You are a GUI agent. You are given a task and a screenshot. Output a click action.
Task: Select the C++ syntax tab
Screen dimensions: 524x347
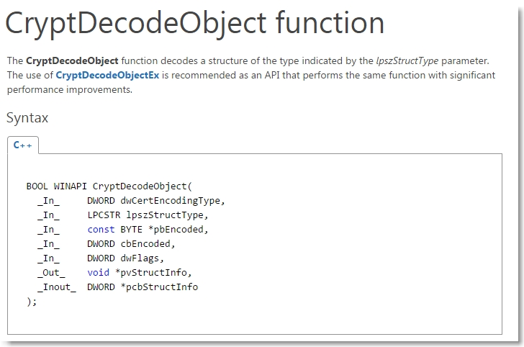(x=22, y=145)
